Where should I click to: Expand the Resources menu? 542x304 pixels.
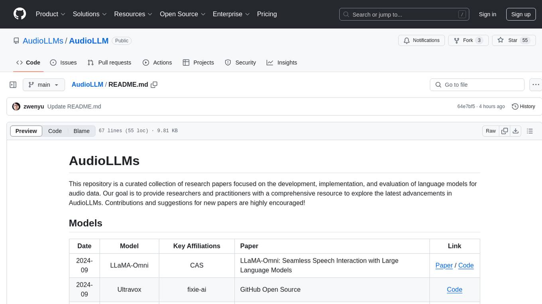pyautogui.click(x=133, y=14)
